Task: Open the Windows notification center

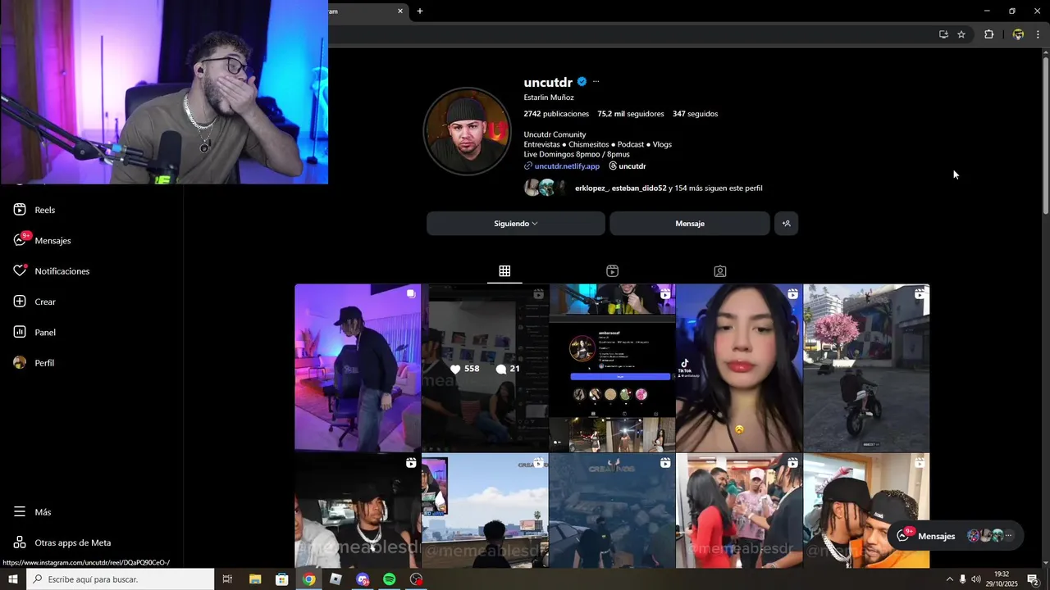Action: pos(1033,579)
